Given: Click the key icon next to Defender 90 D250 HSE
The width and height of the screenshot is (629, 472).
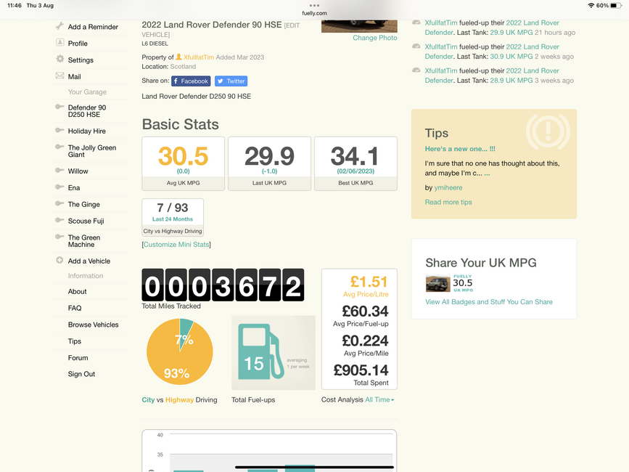Looking at the screenshot, I should (59, 107).
